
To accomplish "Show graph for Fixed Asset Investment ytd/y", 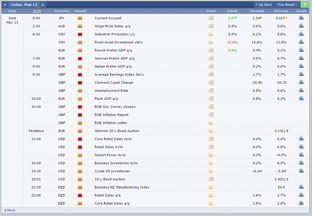I will [301, 42].
